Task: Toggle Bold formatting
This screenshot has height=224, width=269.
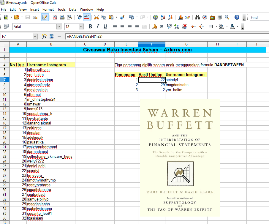Action: pyautogui.click(x=91, y=27)
